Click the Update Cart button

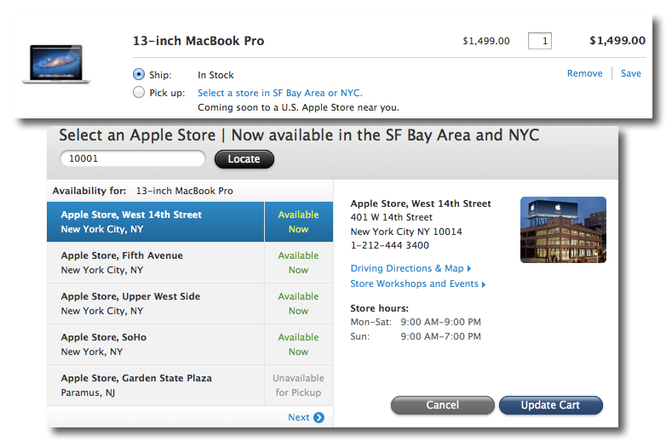[x=551, y=405]
